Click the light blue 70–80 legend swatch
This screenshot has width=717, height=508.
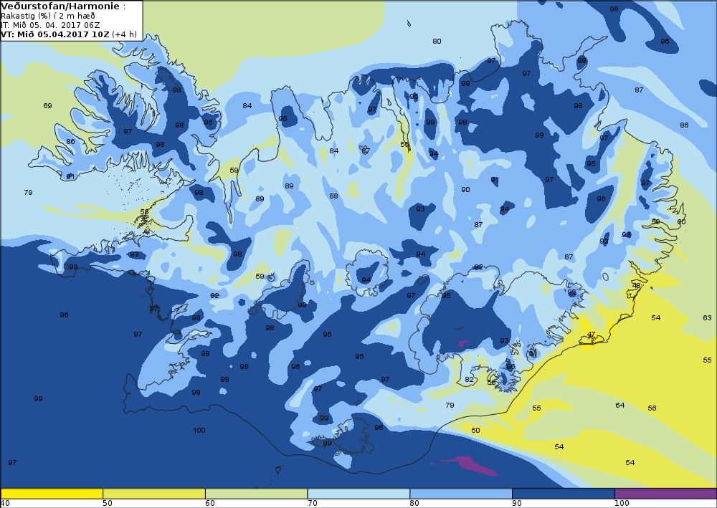point(359,494)
